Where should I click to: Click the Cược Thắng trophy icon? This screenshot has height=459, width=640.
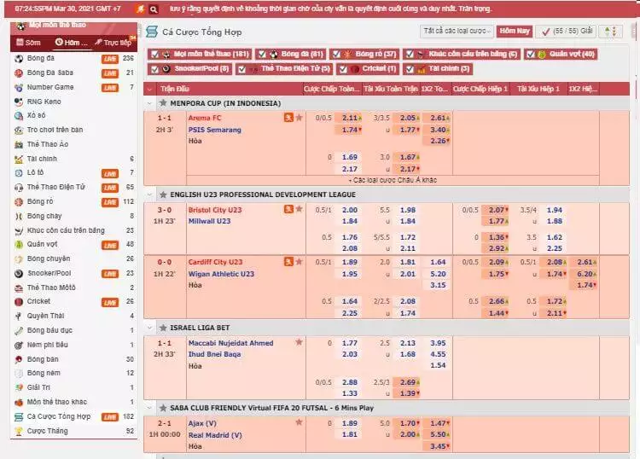(19, 431)
